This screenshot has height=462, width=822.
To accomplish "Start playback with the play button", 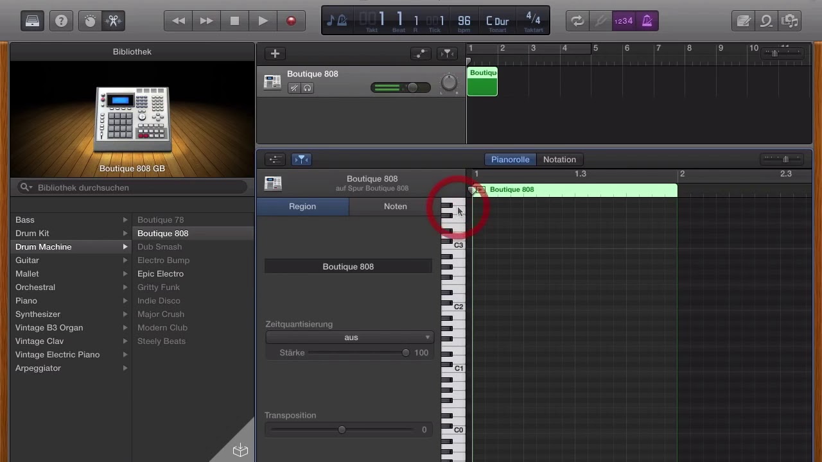I will [x=263, y=21].
